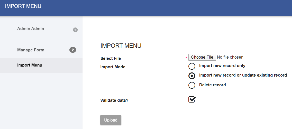The image size is (292, 129).
Task: Click the 'Import new record only' label text
Action: [x=222, y=66]
